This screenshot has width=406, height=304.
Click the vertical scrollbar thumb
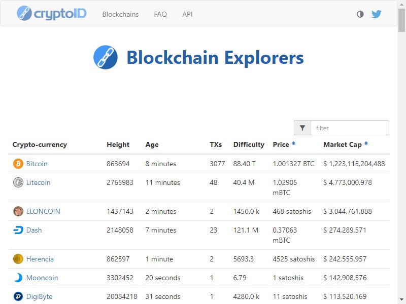(401, 20)
